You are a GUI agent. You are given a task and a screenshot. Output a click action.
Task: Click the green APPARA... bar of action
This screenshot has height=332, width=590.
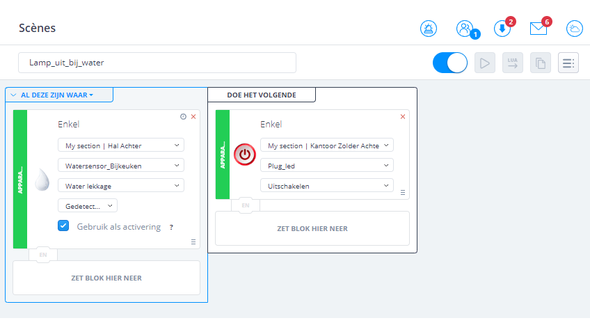(223, 155)
